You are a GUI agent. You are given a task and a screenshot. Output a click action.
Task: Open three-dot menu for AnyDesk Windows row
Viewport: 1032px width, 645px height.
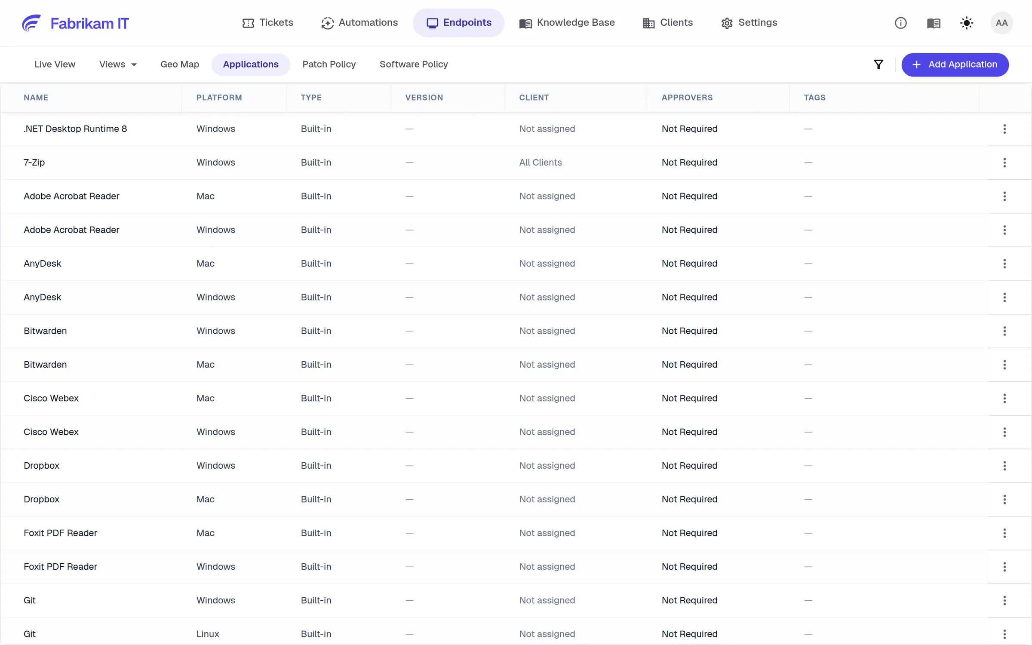(x=1004, y=297)
